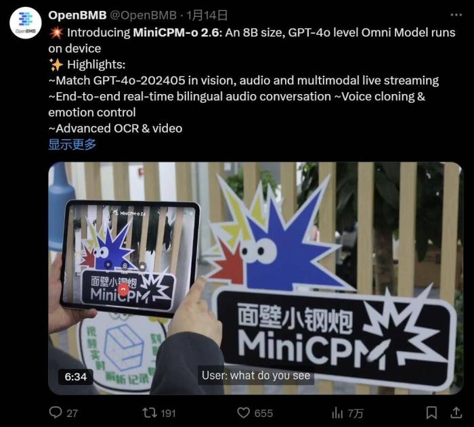View post analytics bar chart icon
Image resolution: width=474 pixels, height=427 pixels.
[x=337, y=413]
